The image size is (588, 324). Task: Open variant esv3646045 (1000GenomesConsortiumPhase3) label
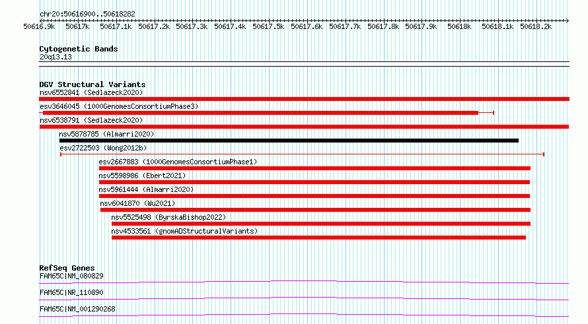click(x=119, y=106)
